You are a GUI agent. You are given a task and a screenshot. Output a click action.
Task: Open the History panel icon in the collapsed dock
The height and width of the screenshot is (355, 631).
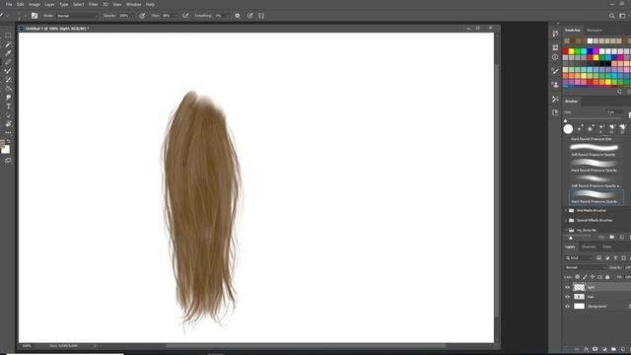pos(555,34)
